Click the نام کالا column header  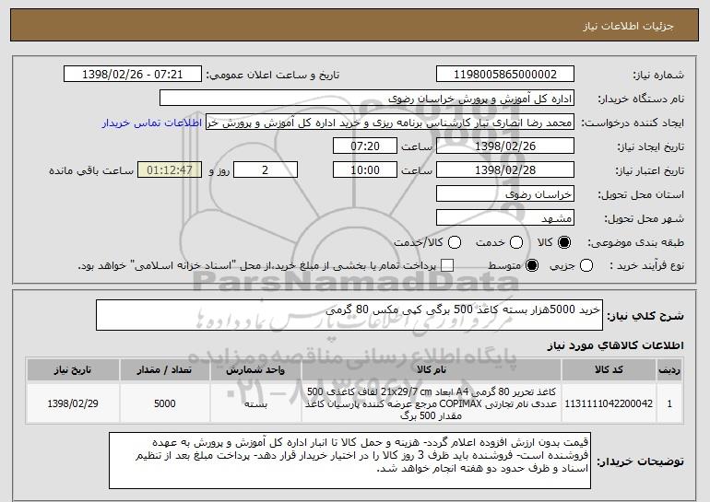432,370
